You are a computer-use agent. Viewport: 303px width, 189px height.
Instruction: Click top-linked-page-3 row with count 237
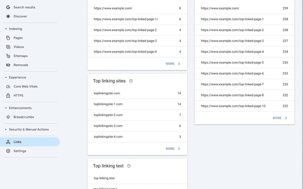244,41
